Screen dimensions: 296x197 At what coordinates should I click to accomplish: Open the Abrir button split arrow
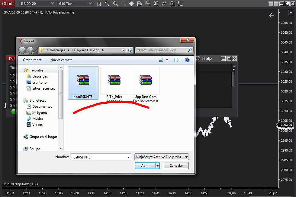click(x=157, y=166)
